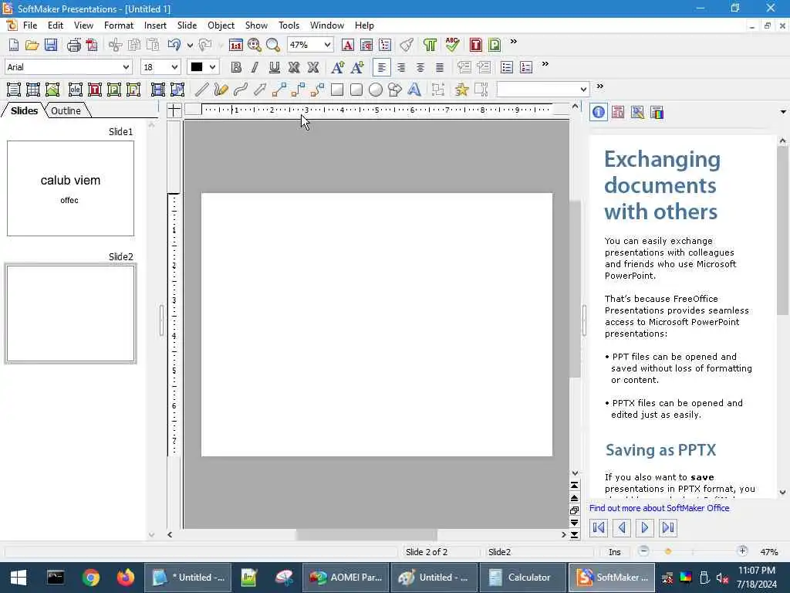Print the presentation using the printer icon

74,45
